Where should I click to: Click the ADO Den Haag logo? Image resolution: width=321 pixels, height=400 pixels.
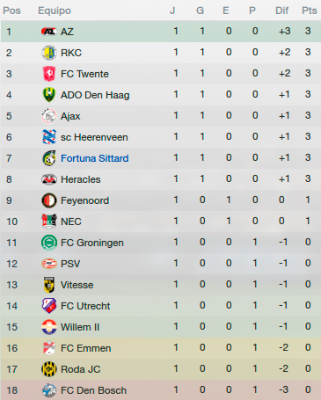(49, 95)
